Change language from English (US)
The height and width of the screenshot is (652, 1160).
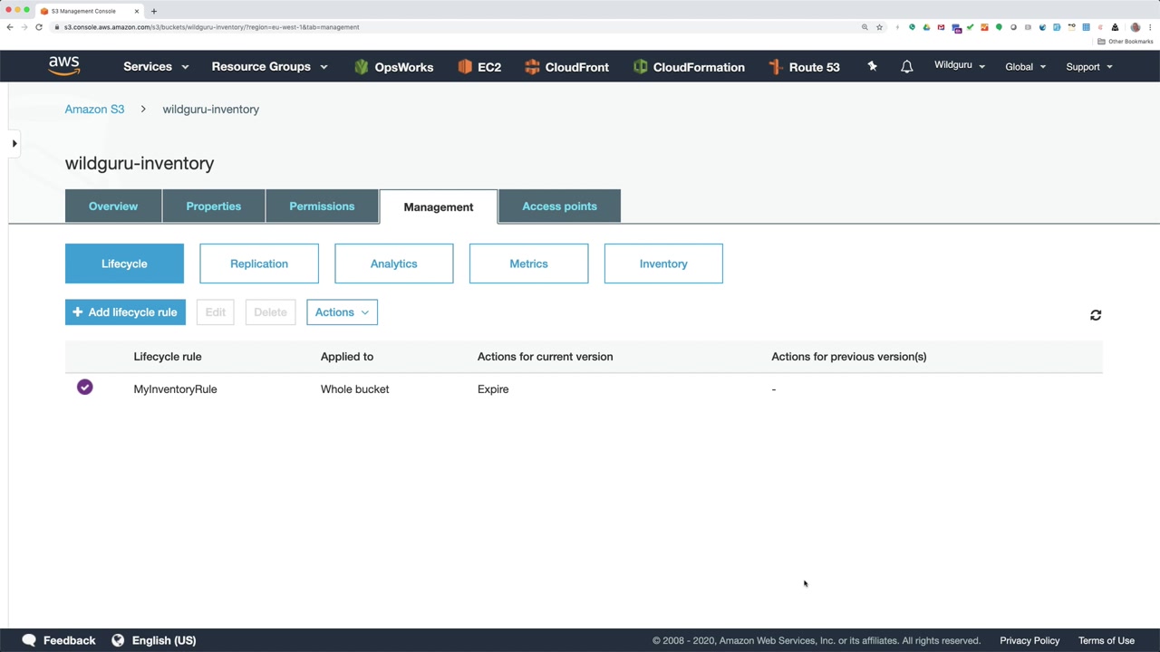154,640
